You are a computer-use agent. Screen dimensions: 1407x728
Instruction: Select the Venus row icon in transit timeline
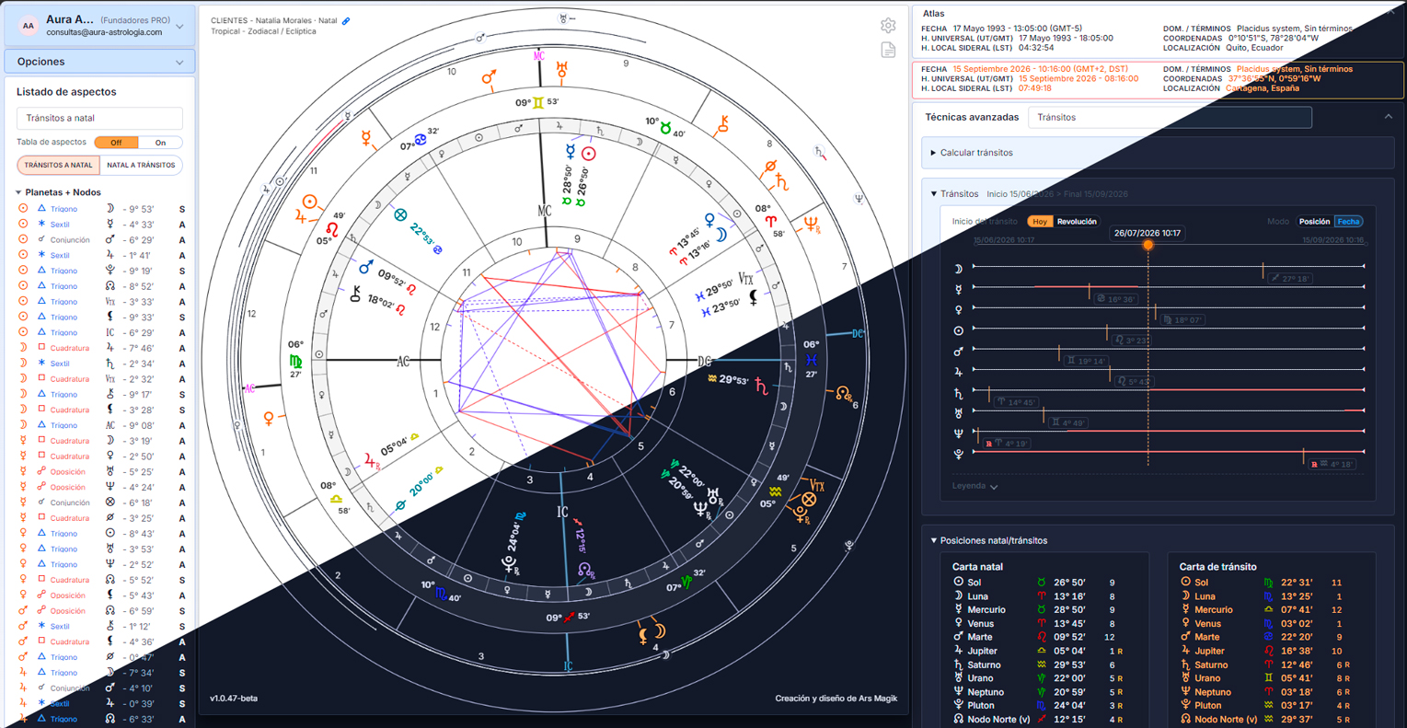958,310
